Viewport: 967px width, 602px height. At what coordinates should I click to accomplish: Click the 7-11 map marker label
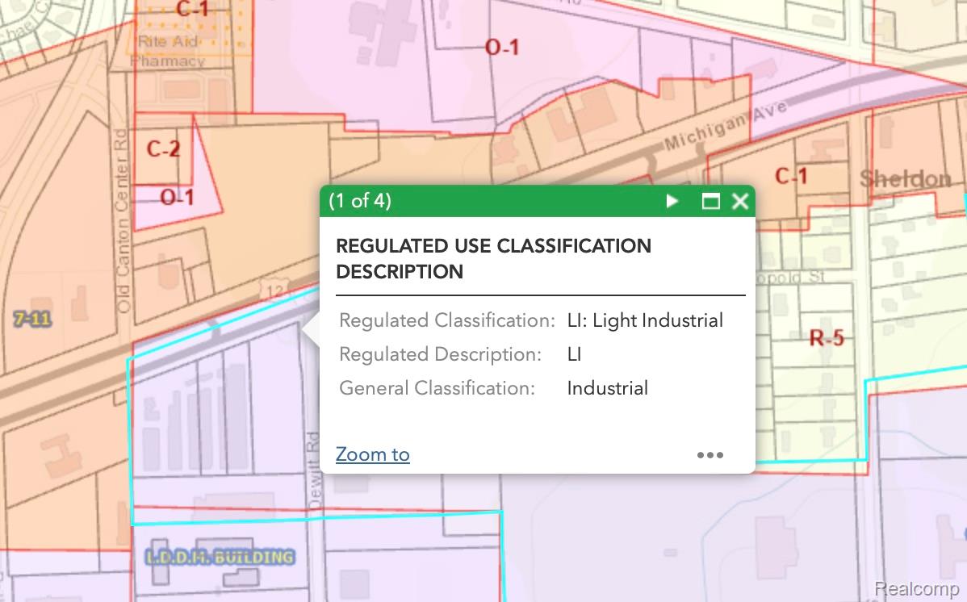tap(32, 320)
